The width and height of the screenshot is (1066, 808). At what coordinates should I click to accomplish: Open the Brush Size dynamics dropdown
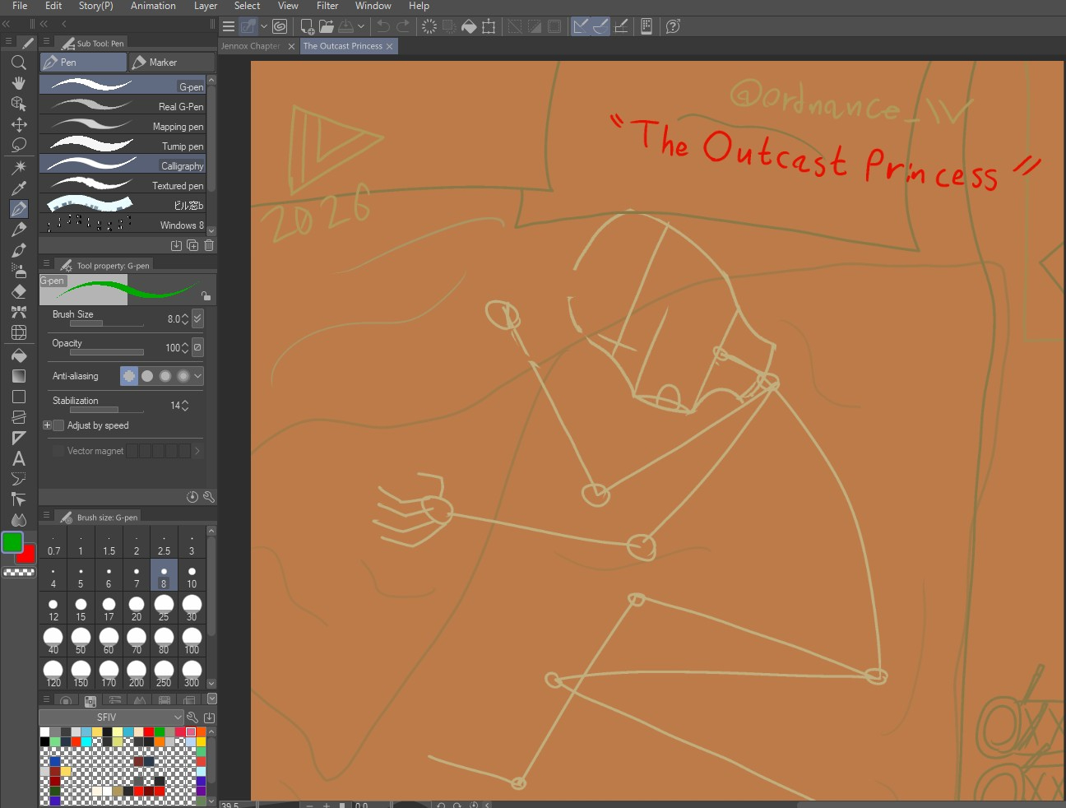[197, 318]
